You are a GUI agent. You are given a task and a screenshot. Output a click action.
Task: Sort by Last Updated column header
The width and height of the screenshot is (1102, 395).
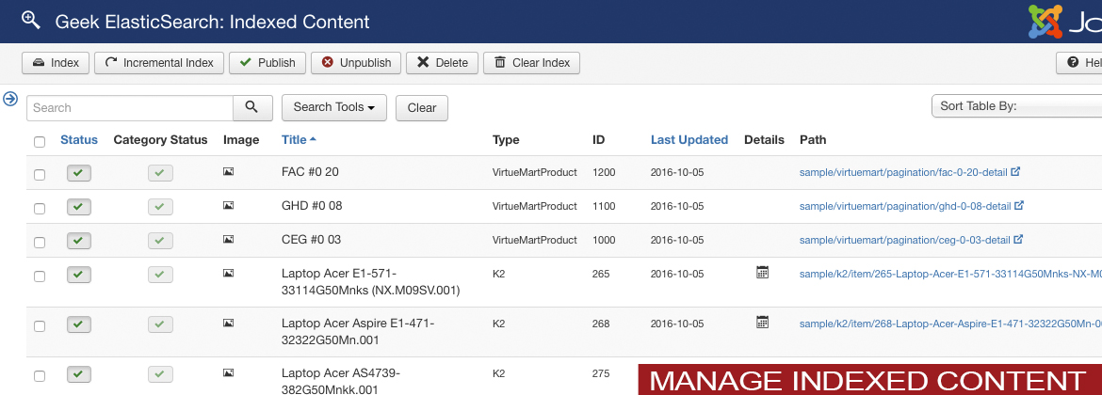point(689,139)
